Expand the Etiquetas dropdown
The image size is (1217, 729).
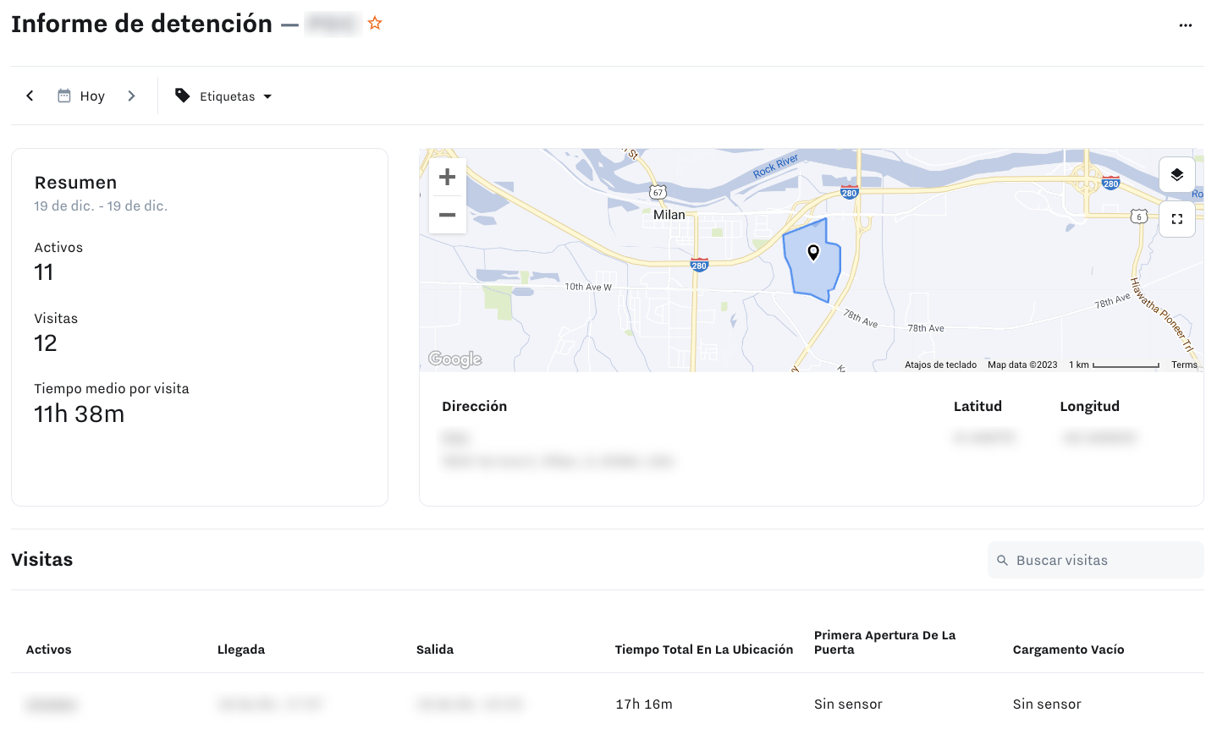[223, 96]
